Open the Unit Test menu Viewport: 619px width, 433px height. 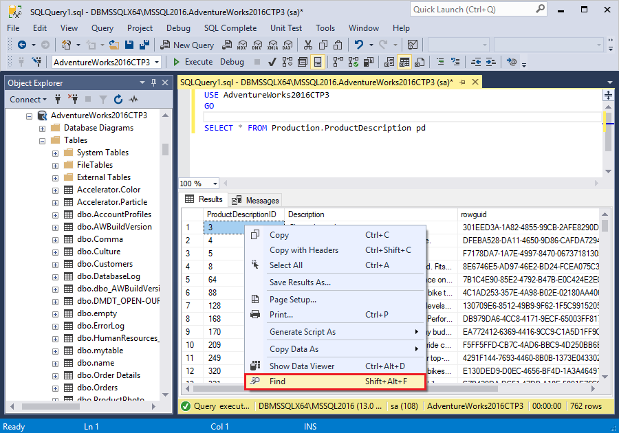point(286,28)
